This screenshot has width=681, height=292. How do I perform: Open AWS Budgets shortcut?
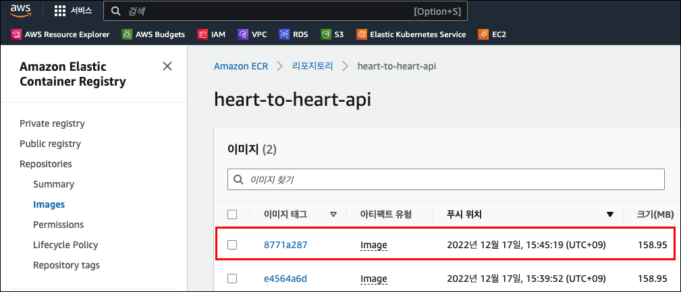pos(154,34)
